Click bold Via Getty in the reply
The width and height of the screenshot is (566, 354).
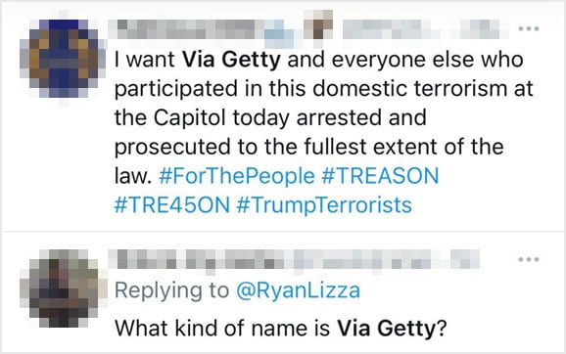387,328
